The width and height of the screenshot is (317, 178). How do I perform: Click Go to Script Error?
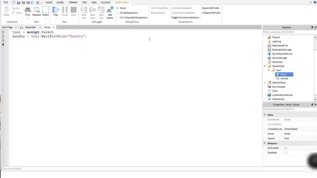(159, 8)
